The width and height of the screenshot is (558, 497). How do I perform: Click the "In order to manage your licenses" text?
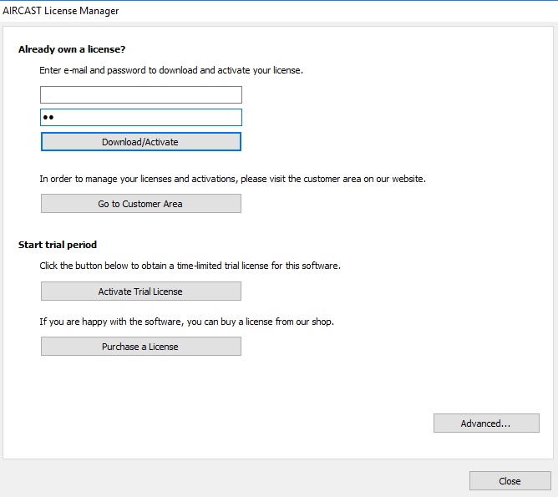tap(232, 179)
